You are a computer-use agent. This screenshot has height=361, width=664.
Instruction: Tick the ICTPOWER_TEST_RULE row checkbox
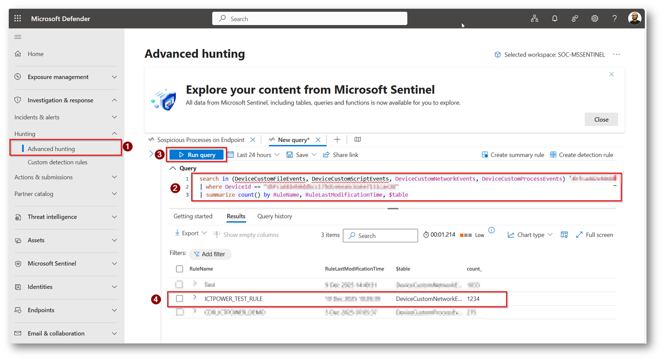click(x=180, y=299)
